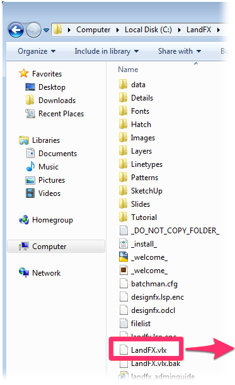Click the filelist text file icon
Screen dimensions: 235x385
click(123, 323)
